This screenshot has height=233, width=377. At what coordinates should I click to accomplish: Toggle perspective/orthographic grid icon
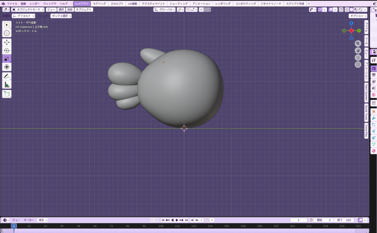click(x=357, y=65)
